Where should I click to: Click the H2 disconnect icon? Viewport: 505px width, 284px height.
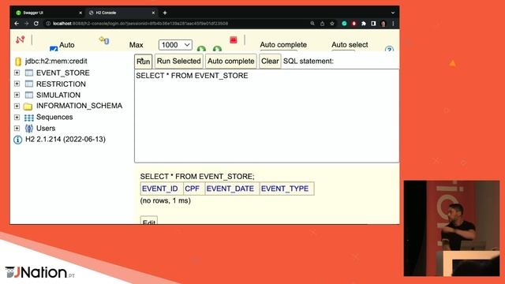click(x=20, y=39)
